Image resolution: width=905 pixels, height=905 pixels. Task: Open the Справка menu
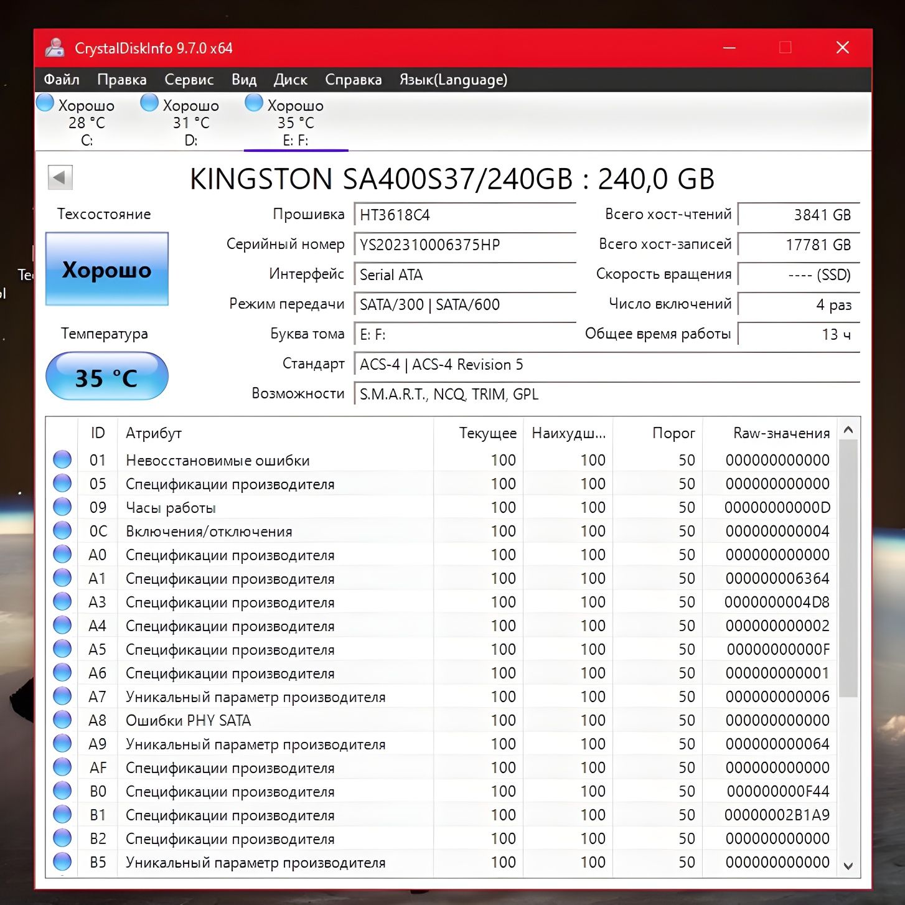(354, 80)
